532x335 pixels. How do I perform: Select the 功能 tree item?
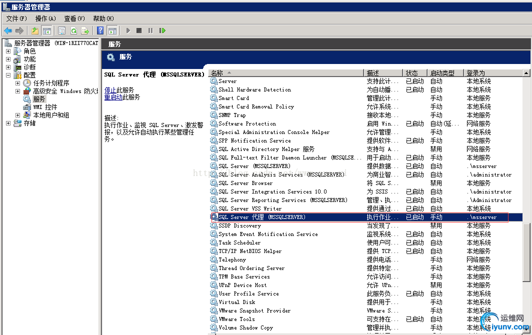[29, 59]
